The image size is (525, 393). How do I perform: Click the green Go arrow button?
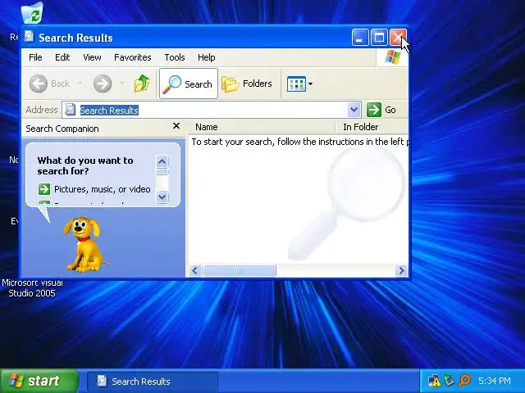[x=374, y=110]
